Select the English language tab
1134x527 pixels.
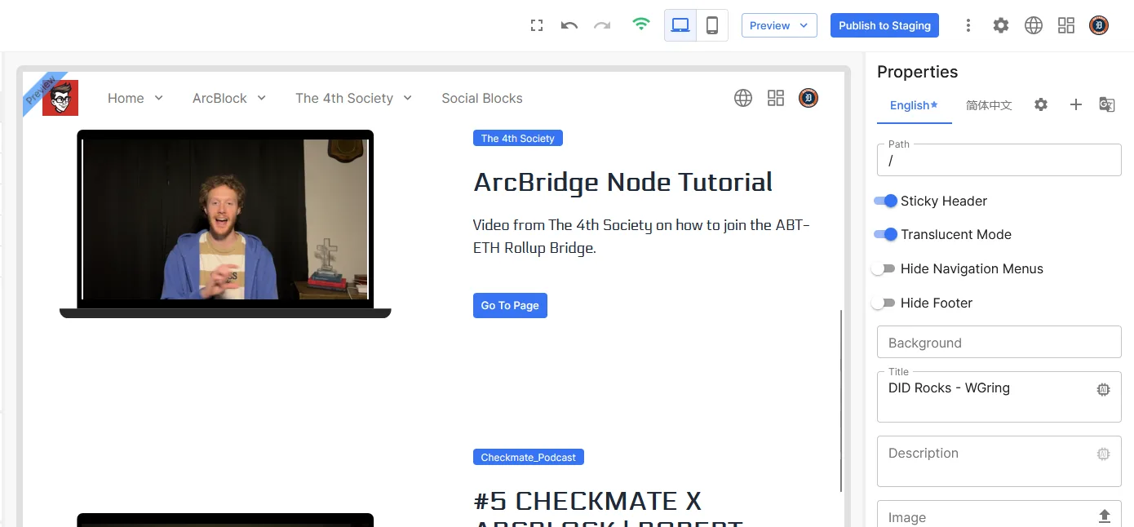click(x=914, y=105)
